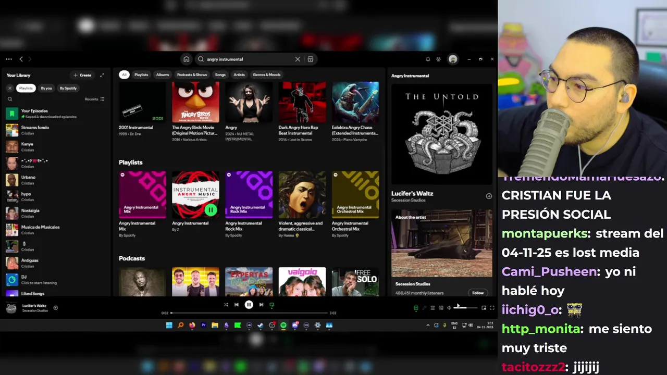Open the Urbano playlist
The height and width of the screenshot is (375, 667).
pos(55,180)
